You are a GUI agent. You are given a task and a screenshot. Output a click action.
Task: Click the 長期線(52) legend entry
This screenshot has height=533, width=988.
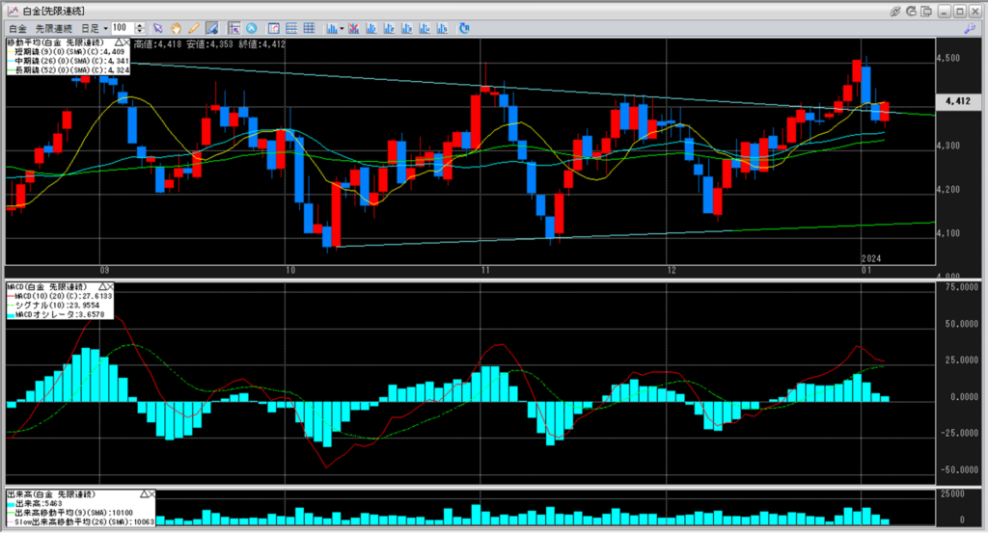coord(69,70)
